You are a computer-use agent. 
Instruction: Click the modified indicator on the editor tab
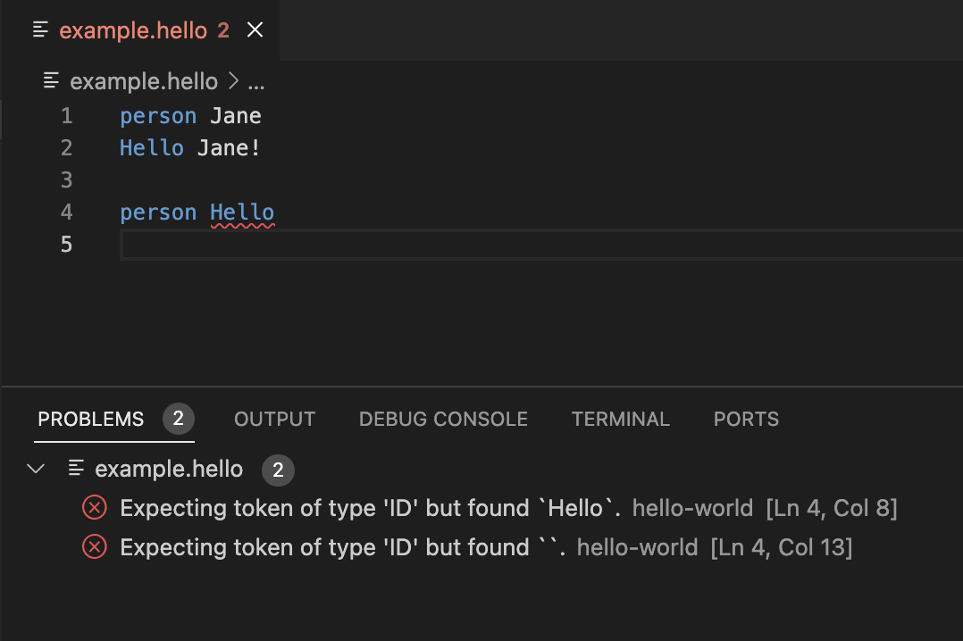click(x=223, y=29)
